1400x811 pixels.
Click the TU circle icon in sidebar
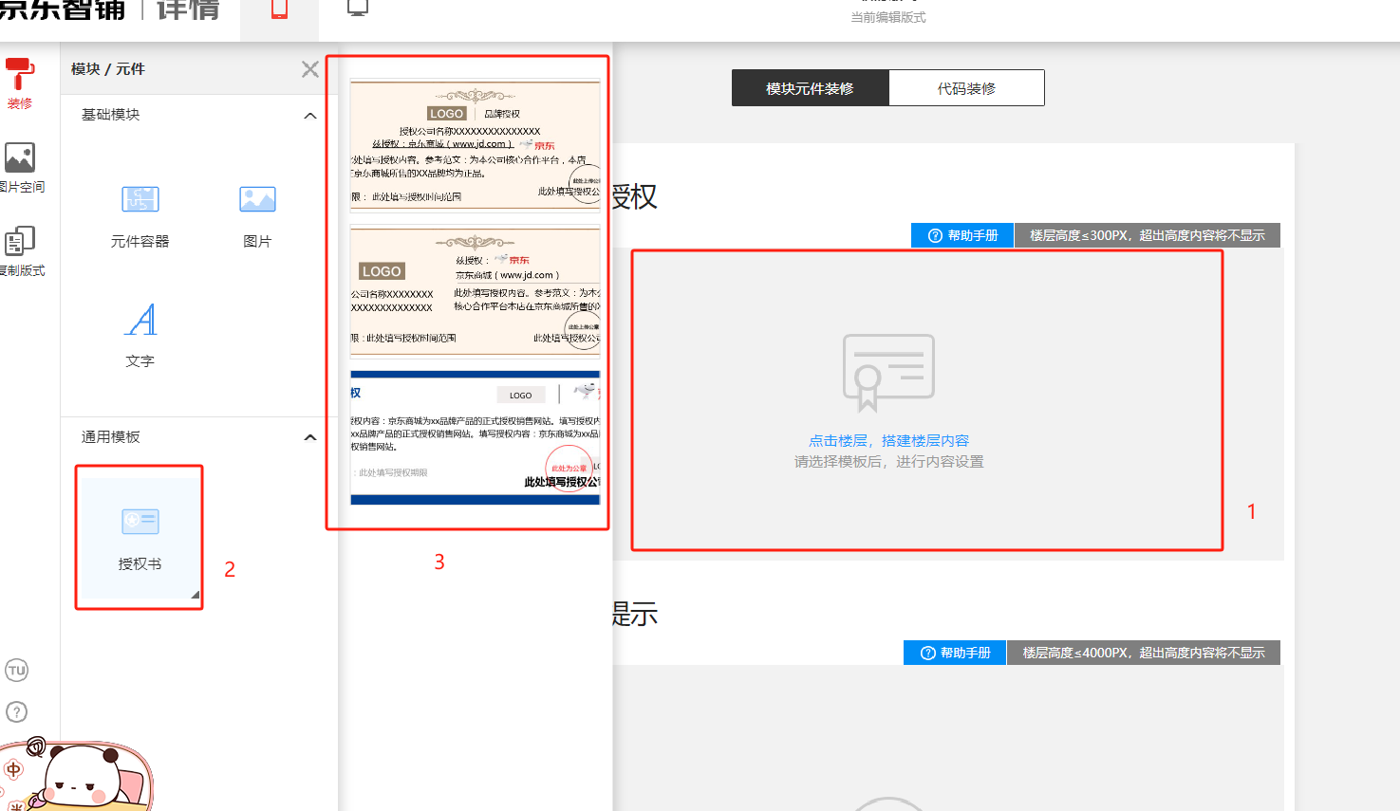pos(17,671)
